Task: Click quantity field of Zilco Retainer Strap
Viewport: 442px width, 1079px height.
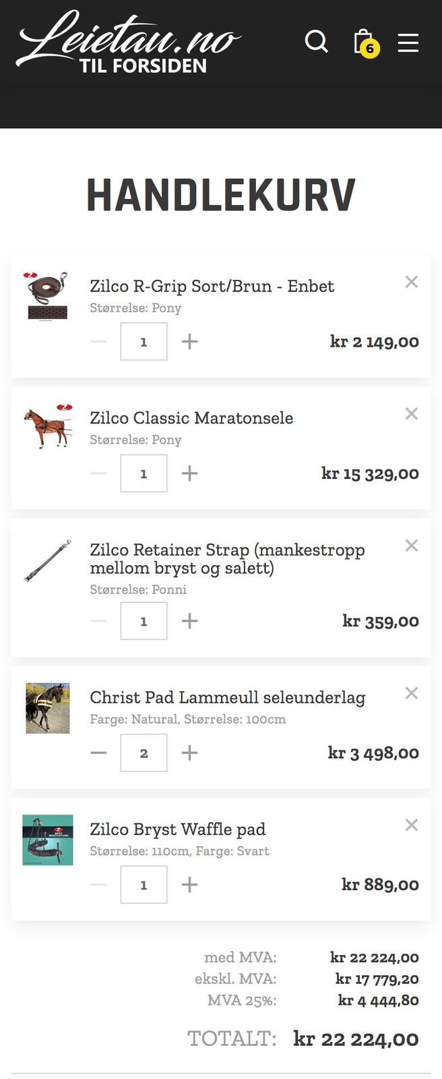Action: pyautogui.click(x=144, y=620)
